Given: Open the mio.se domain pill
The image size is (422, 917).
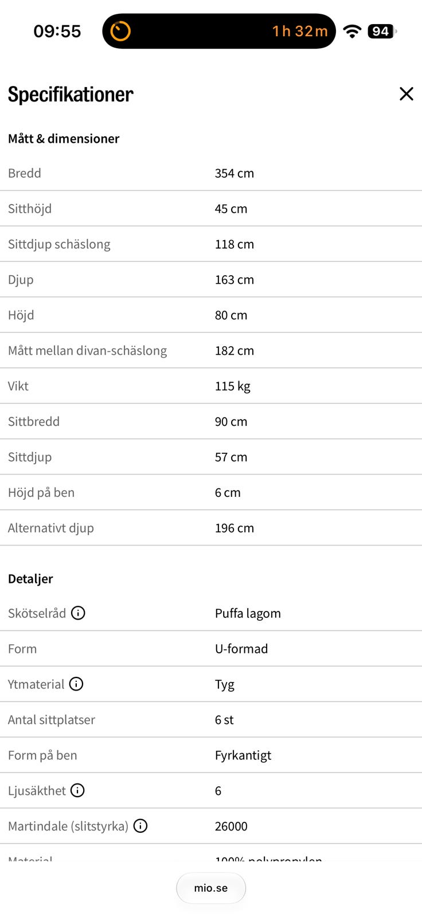Looking at the screenshot, I should (x=211, y=888).
